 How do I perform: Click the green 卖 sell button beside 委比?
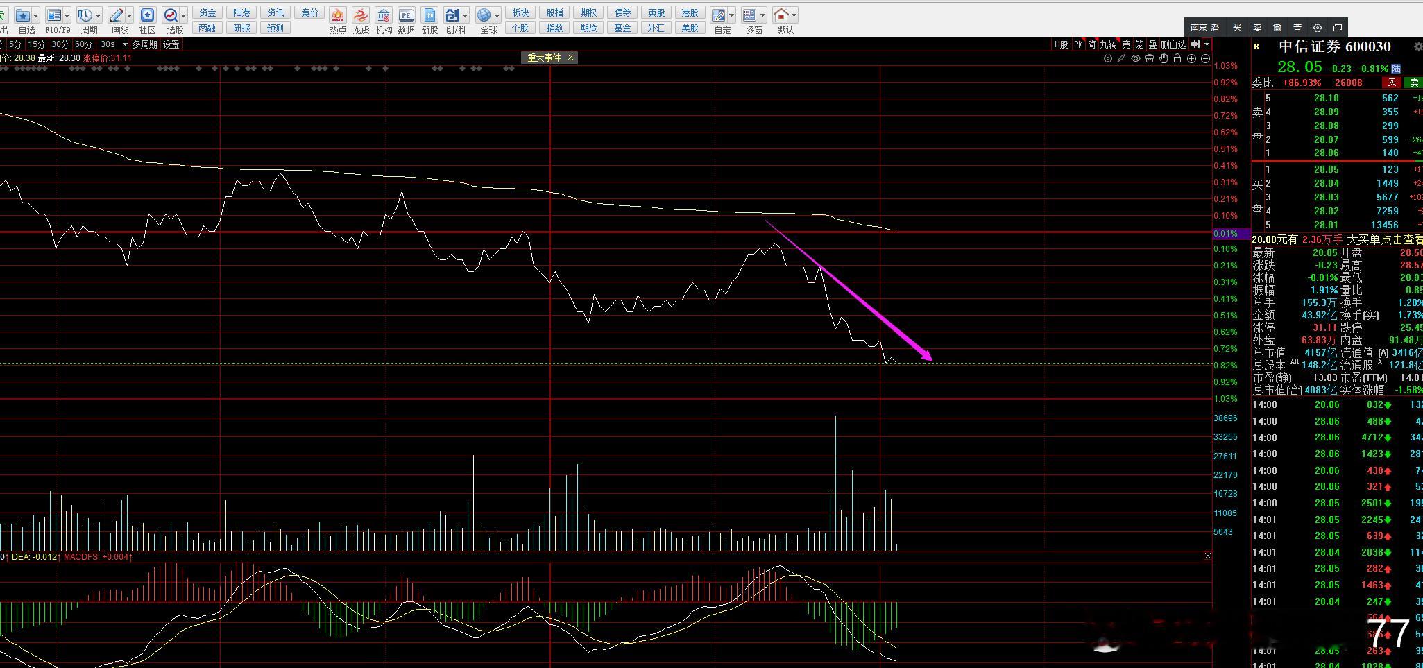pos(1414,83)
